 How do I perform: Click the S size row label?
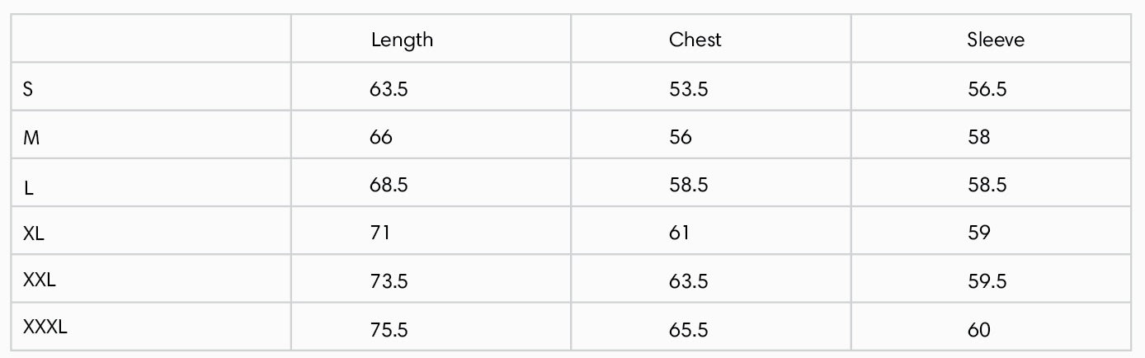(28, 89)
